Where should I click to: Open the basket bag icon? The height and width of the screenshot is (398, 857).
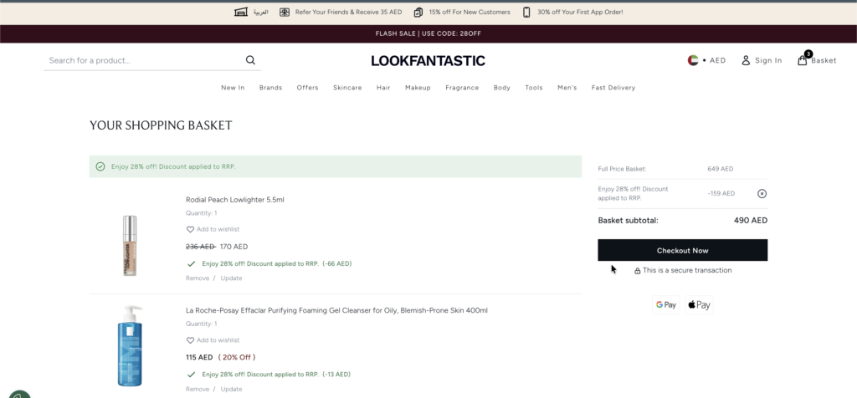coord(802,60)
